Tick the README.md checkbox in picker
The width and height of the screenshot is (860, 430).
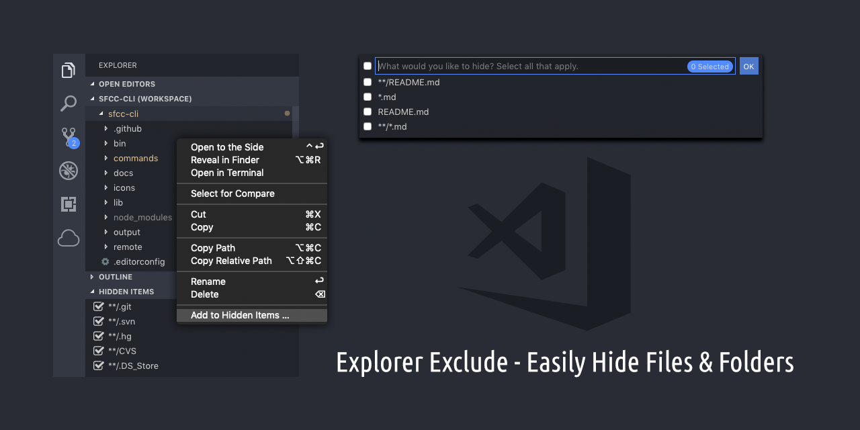click(x=368, y=112)
